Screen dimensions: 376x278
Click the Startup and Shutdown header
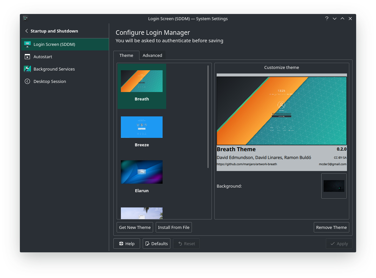pyautogui.click(x=54, y=31)
